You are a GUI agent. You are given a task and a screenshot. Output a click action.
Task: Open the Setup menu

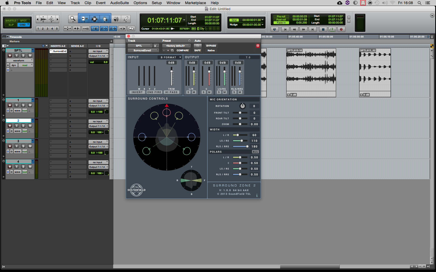point(157,3)
